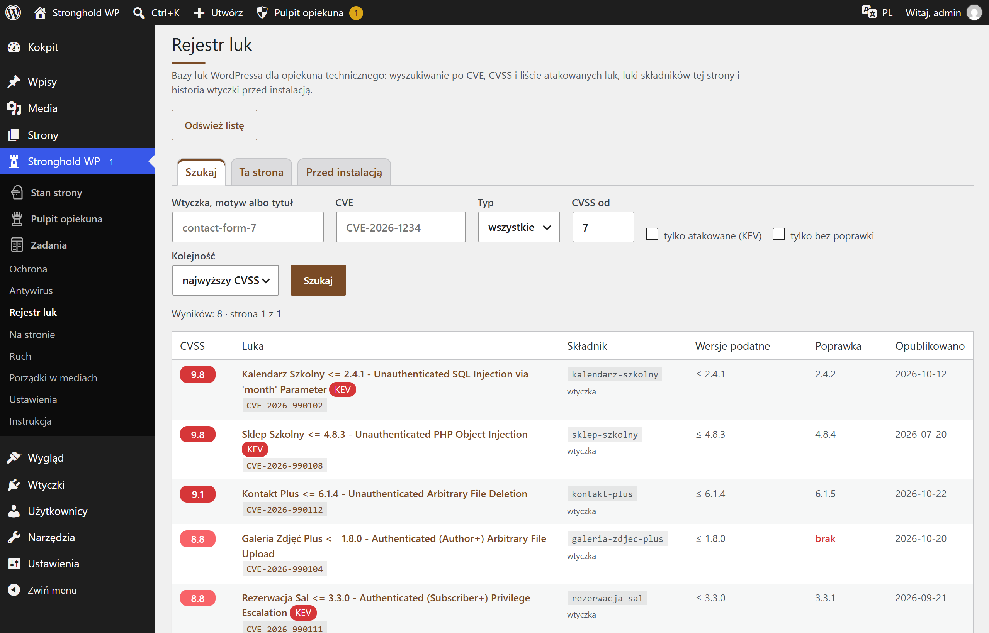This screenshot has height=633, width=989.
Task: Open Kolejność dropdown najwyższy CVSS
Action: point(226,280)
